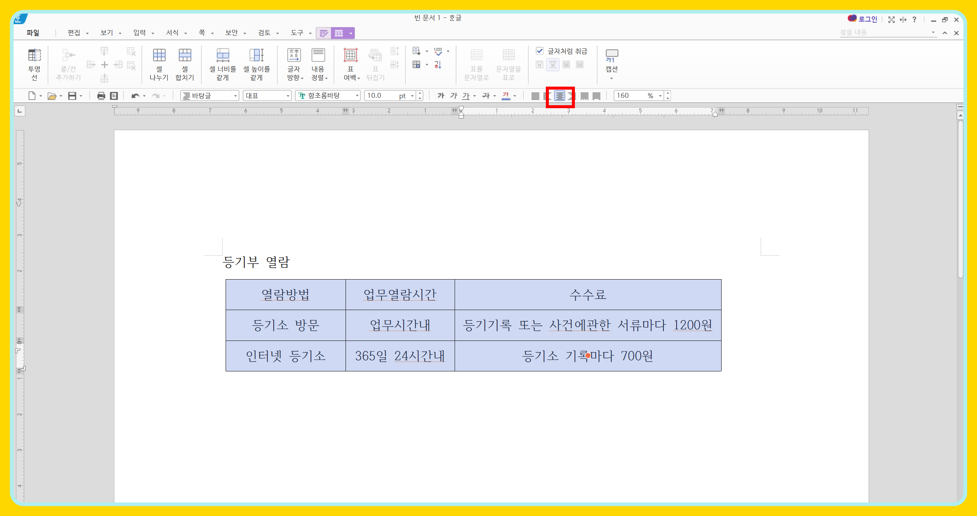
Task: Click the undo arrow icon
Action: [135, 96]
